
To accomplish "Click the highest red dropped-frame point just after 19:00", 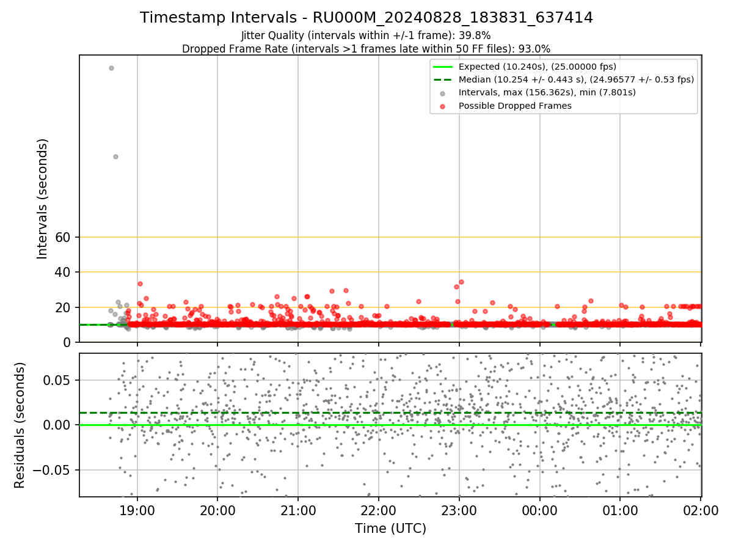I will [140, 284].
